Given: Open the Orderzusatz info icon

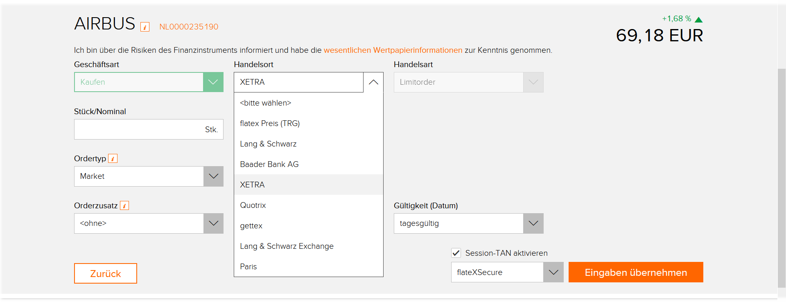Looking at the screenshot, I should tap(124, 205).
